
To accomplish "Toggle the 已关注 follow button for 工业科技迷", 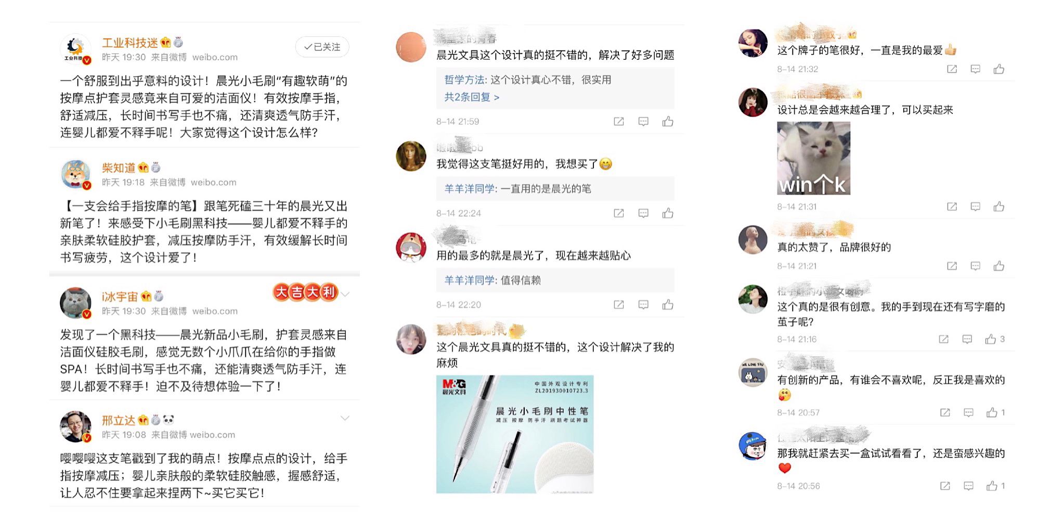I will pyautogui.click(x=322, y=47).
